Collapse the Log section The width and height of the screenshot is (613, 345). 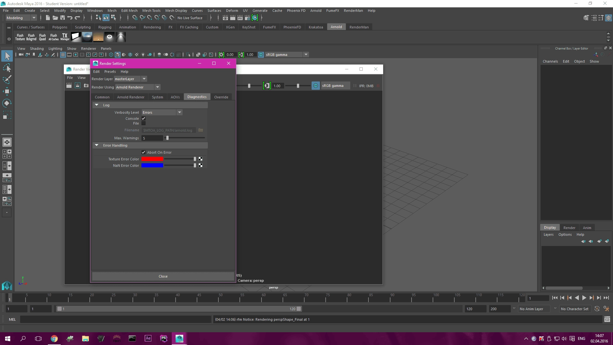96,105
